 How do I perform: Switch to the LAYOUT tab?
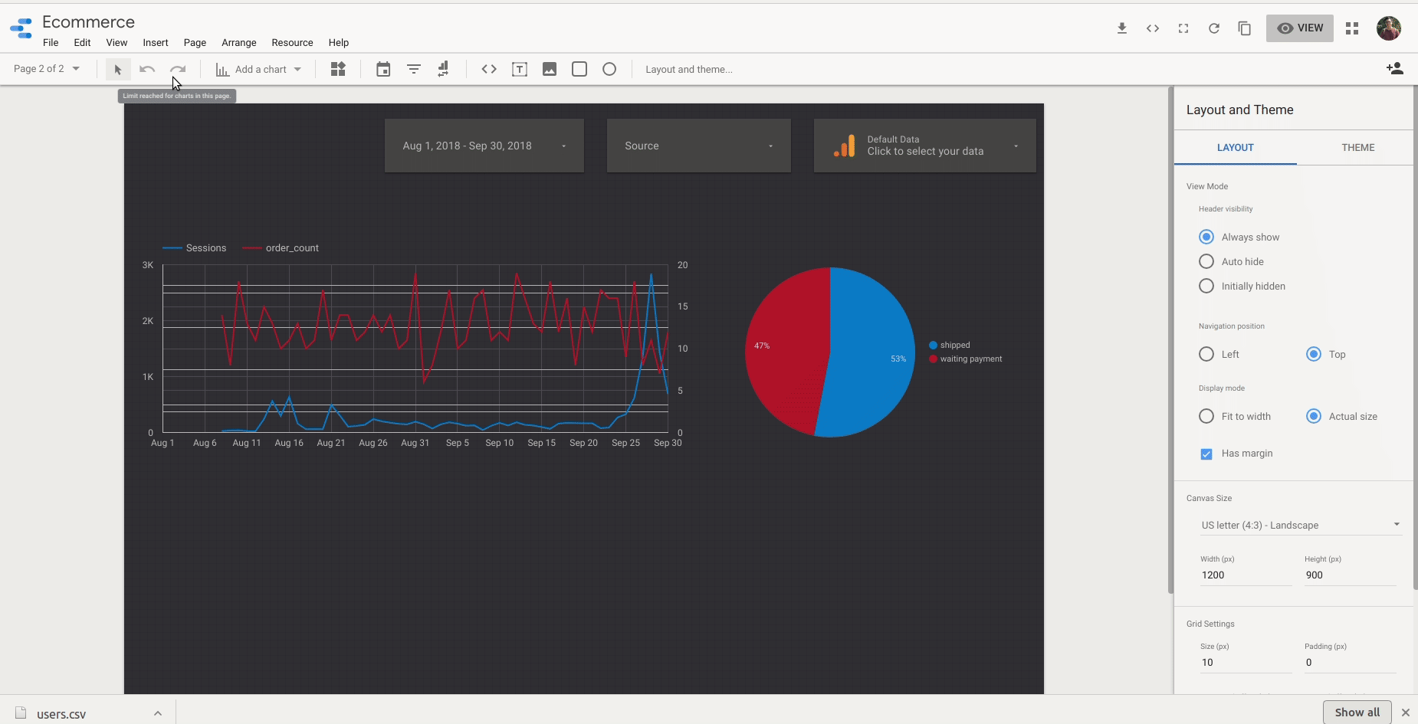point(1236,148)
